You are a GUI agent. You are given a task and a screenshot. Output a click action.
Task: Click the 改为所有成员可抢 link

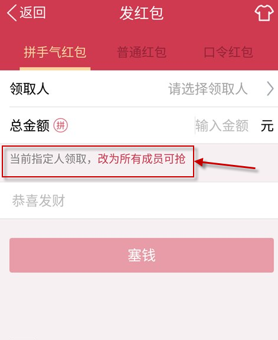click(x=142, y=159)
